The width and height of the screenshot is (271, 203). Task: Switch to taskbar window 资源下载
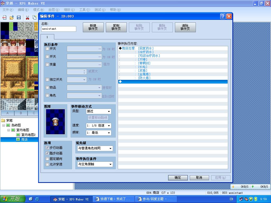(113, 199)
